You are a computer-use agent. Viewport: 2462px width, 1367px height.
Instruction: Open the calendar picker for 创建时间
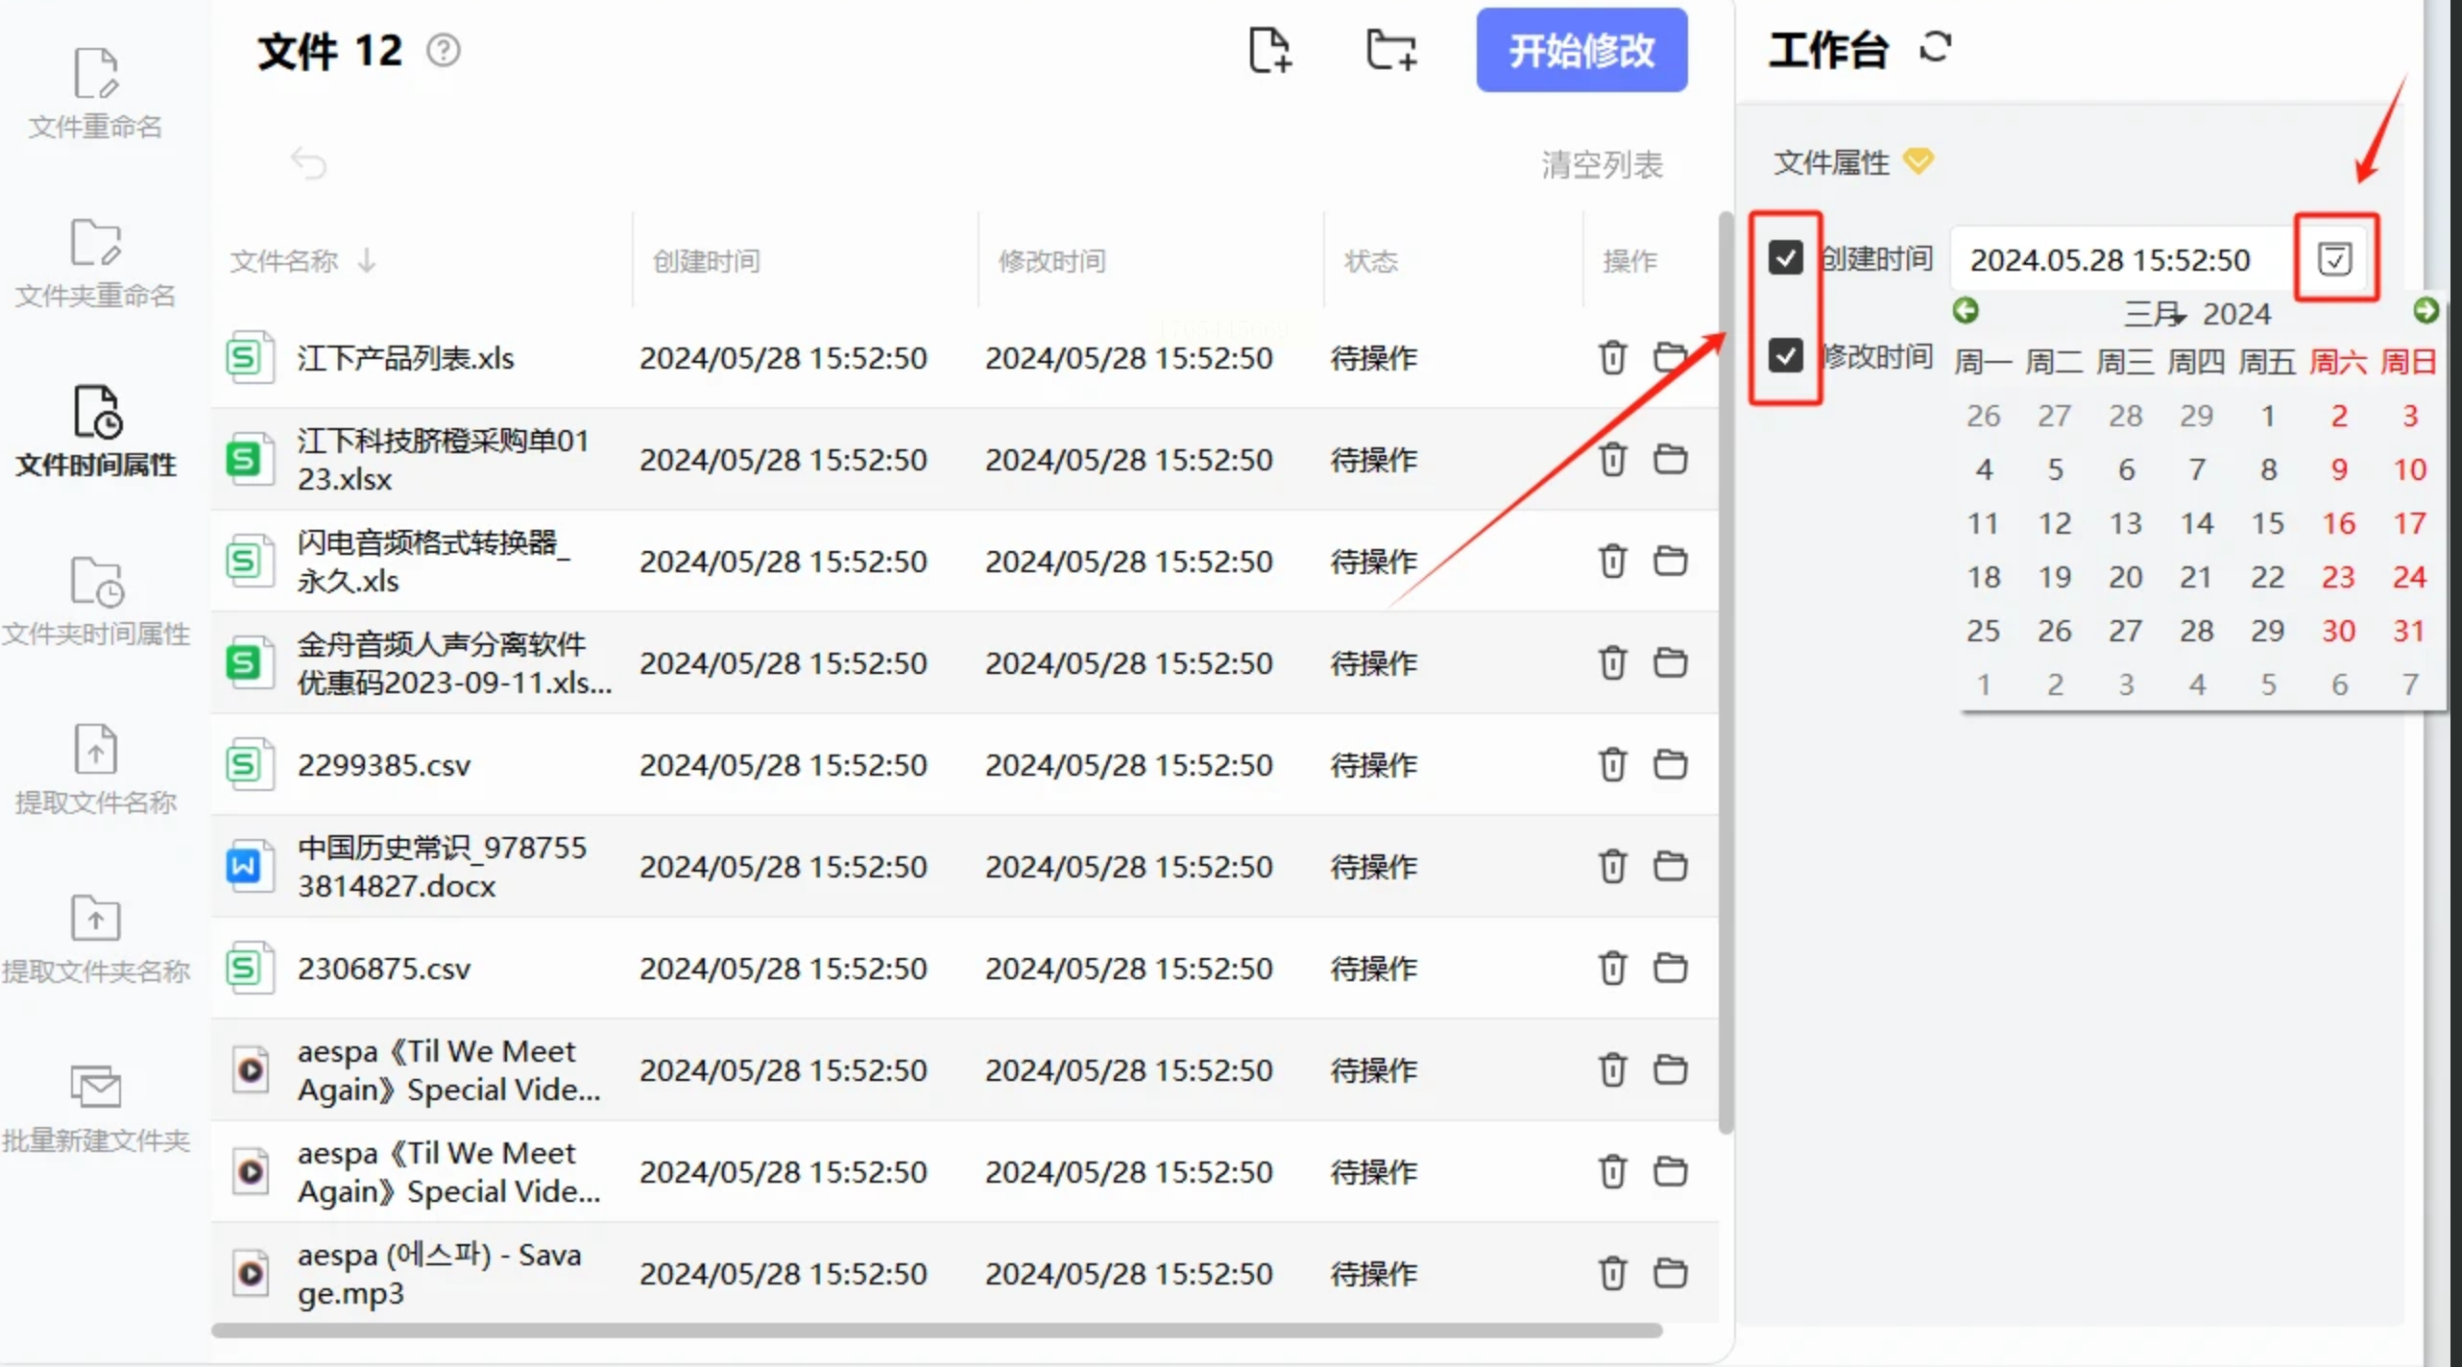pos(2334,258)
